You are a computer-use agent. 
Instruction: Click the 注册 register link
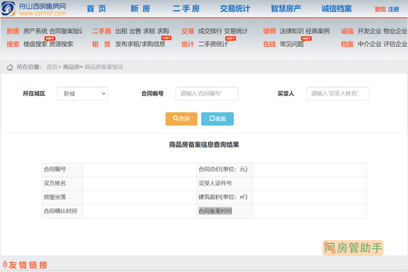pos(394,10)
